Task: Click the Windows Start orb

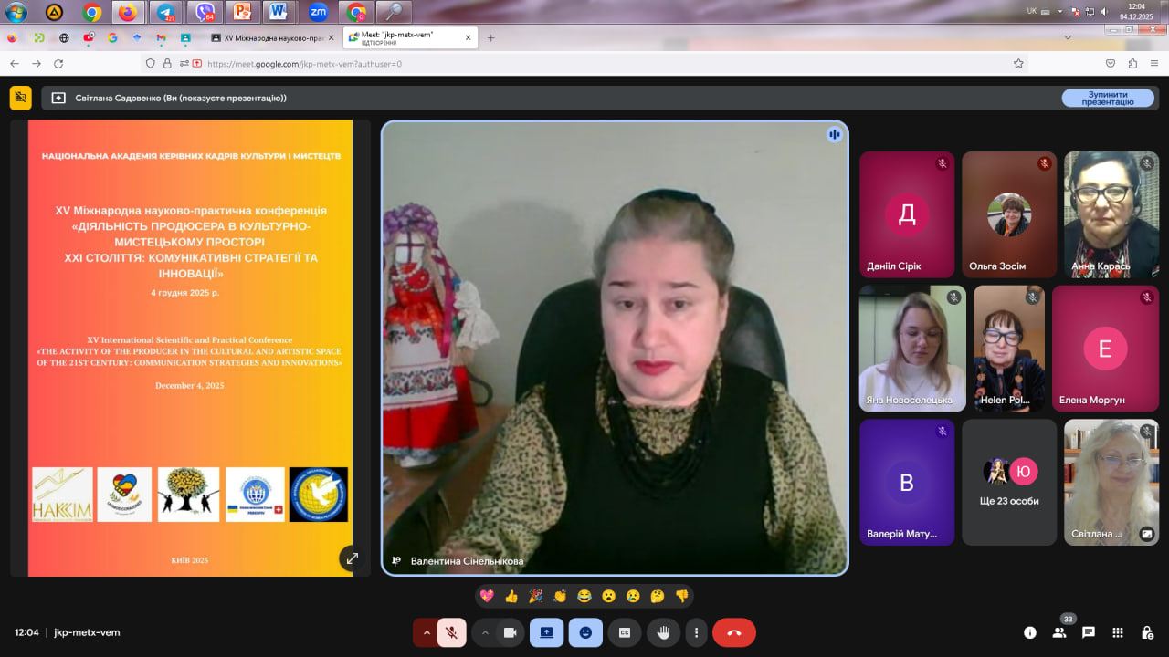Action: tap(16, 13)
